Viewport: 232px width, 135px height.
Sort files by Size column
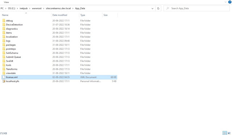pos(105,15)
